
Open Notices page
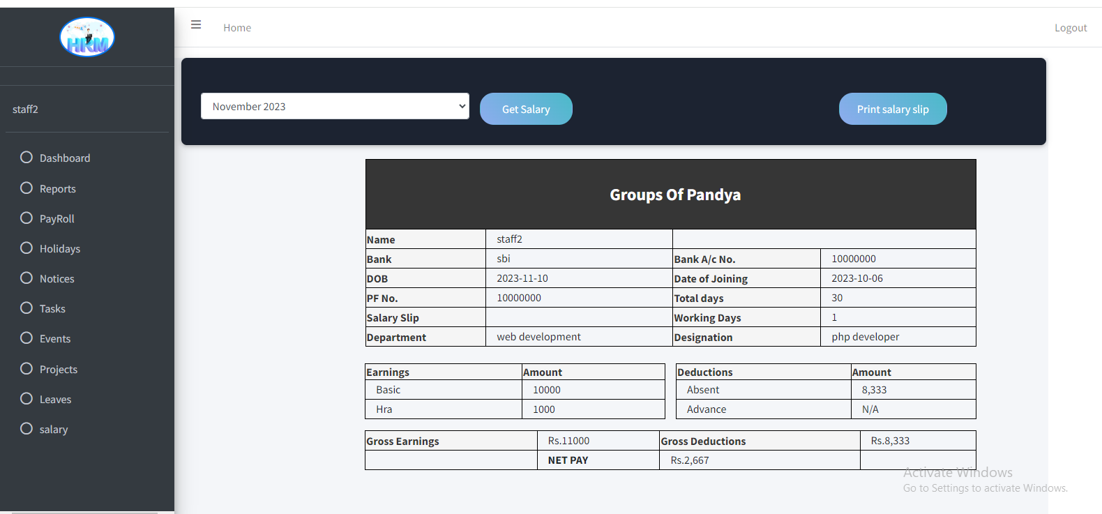[x=57, y=279]
